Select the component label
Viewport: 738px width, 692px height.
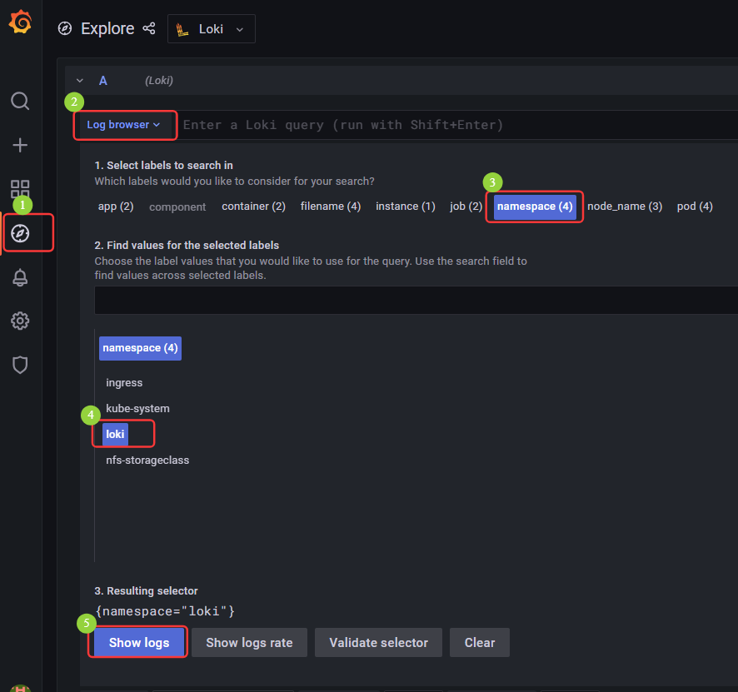click(x=177, y=207)
